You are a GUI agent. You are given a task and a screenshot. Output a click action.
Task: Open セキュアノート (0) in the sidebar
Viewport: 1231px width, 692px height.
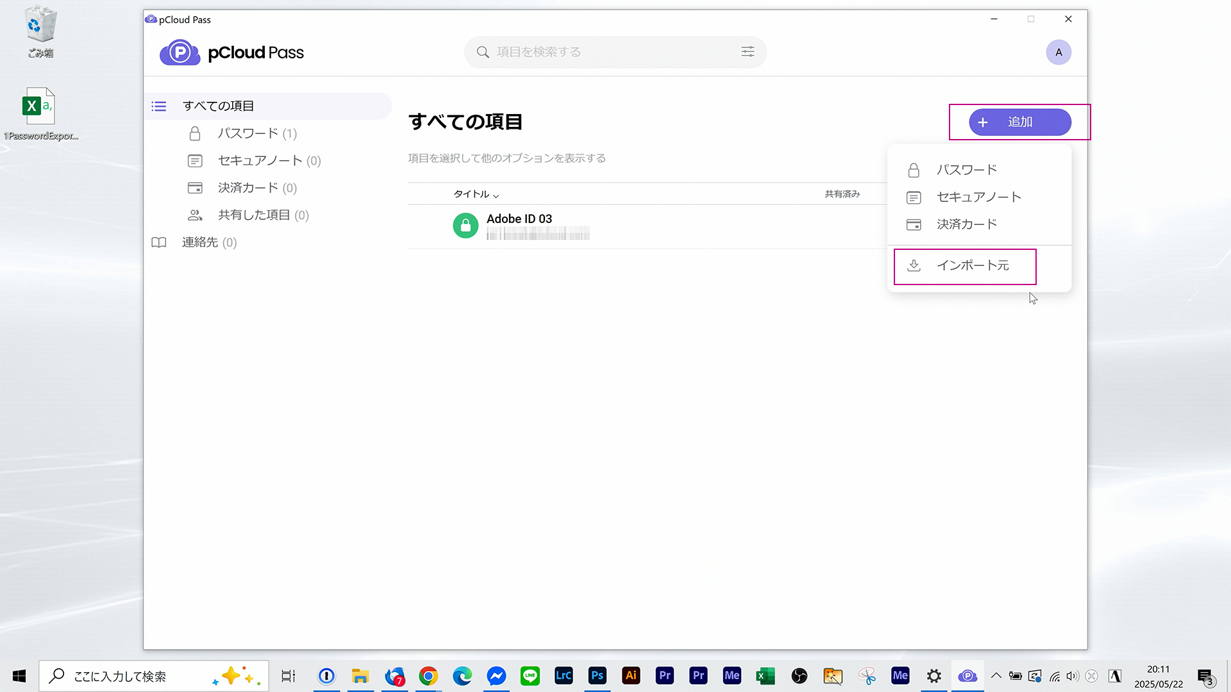(255, 161)
